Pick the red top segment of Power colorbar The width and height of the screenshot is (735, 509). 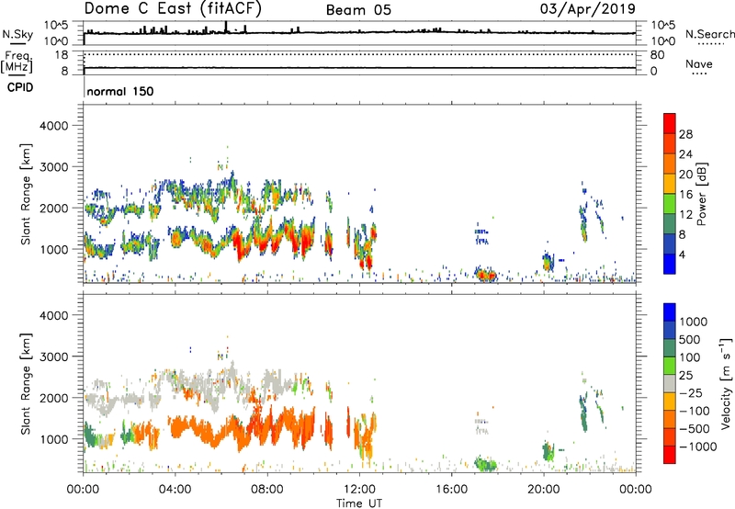(670, 124)
